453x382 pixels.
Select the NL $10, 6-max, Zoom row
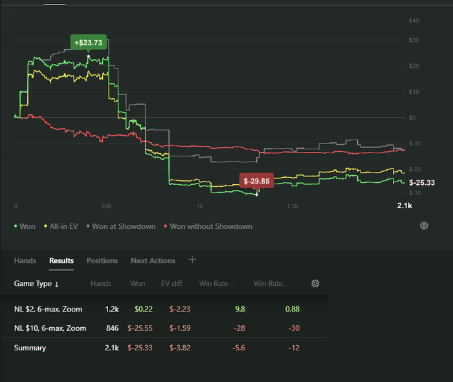[x=164, y=328]
